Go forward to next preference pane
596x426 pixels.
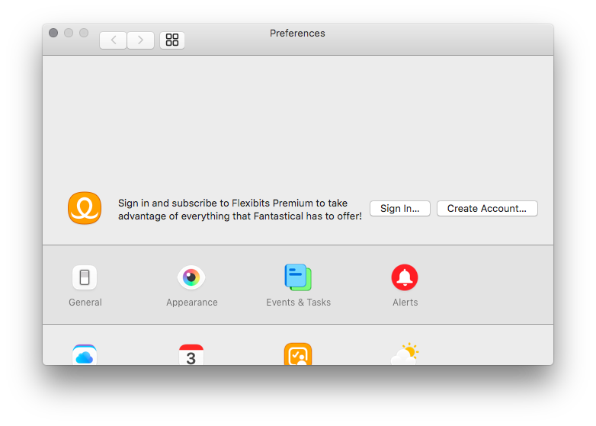point(141,40)
